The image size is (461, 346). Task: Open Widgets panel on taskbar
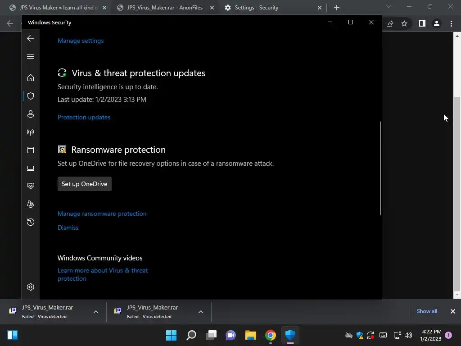pyautogui.click(x=12, y=335)
